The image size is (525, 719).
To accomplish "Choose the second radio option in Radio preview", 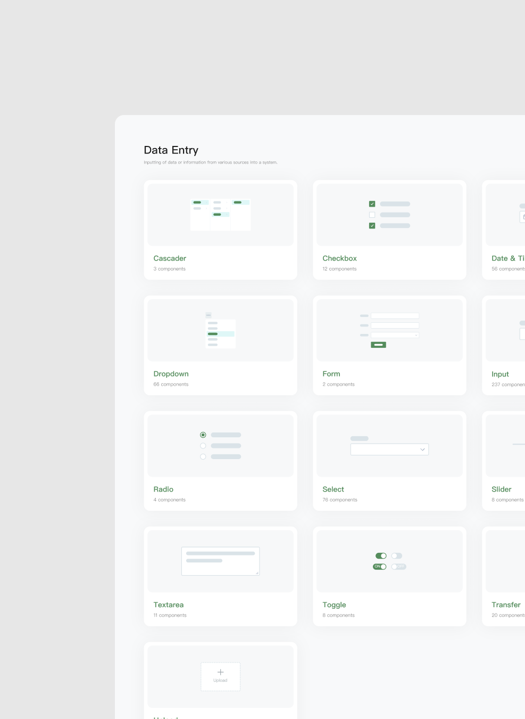I will coord(203,446).
